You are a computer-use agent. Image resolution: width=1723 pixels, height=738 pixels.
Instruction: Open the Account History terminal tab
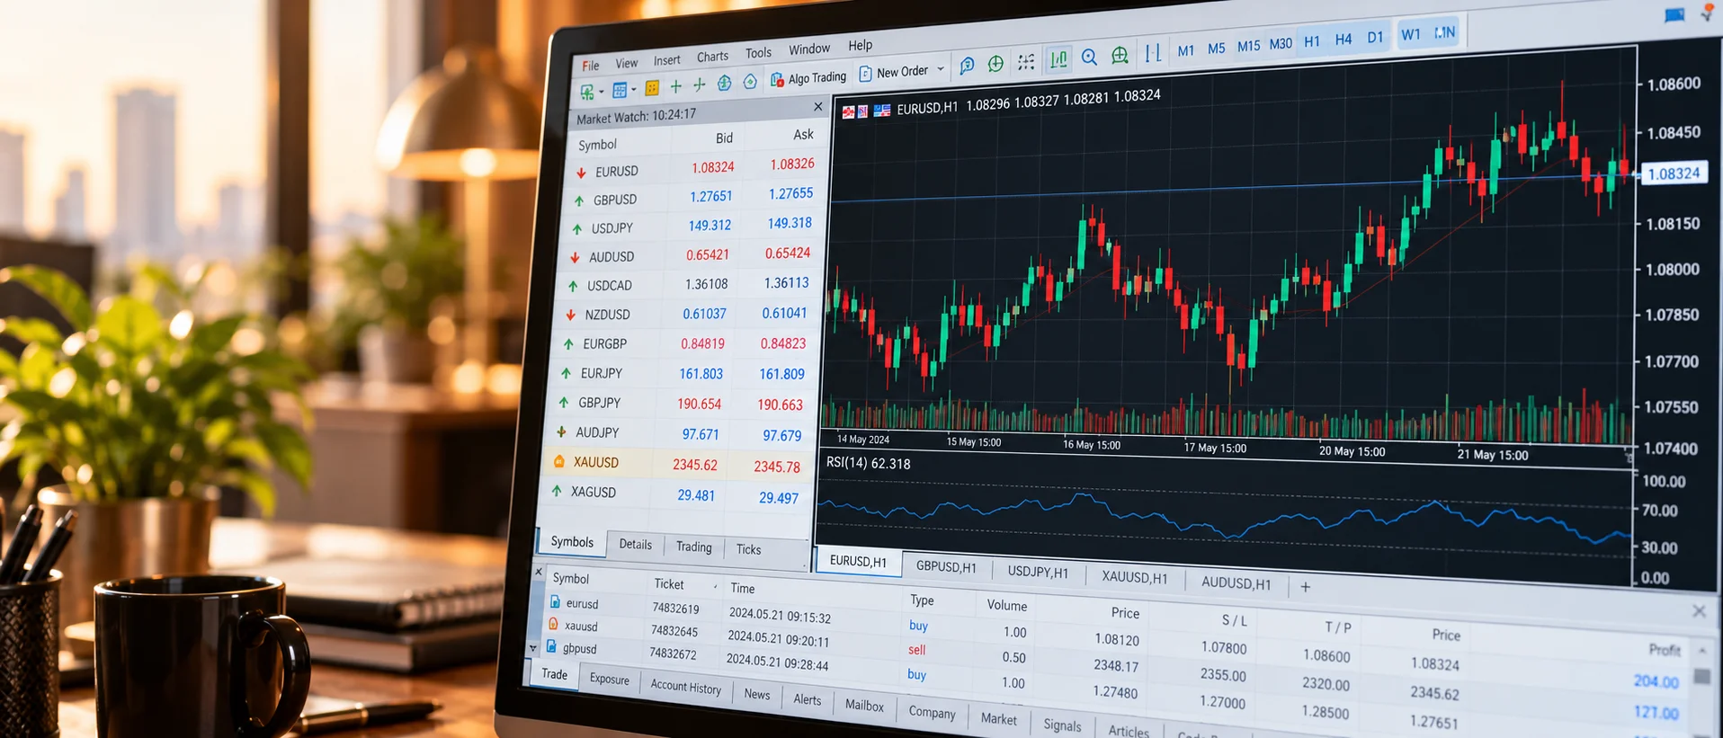pyautogui.click(x=685, y=687)
